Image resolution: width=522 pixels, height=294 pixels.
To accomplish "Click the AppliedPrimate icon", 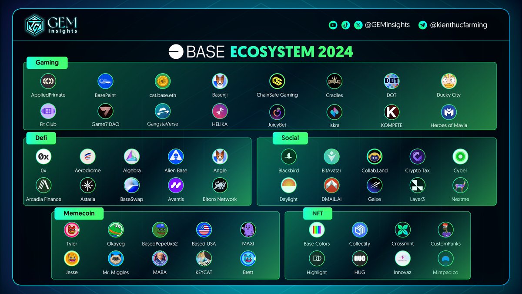I will 48,81.
